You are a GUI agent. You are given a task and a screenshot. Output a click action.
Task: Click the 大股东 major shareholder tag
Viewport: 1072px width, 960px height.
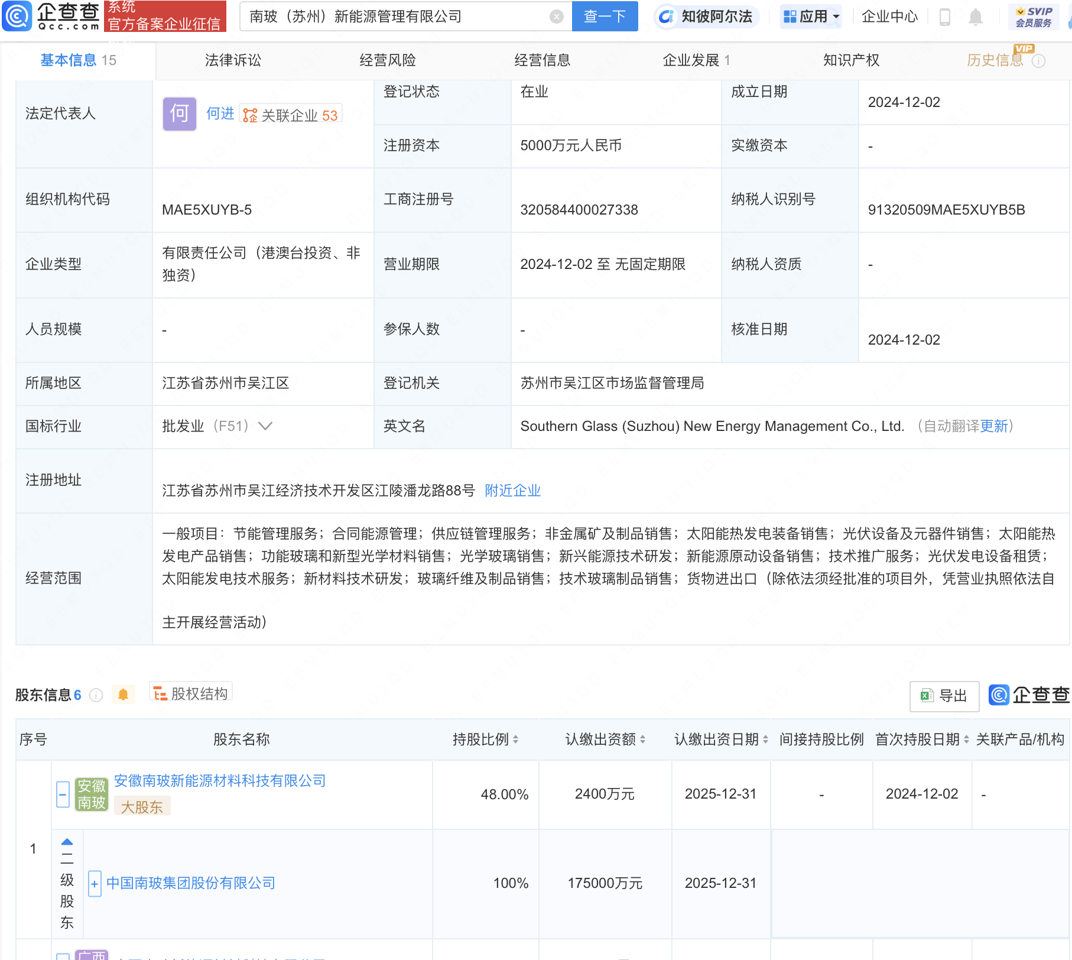point(142,807)
